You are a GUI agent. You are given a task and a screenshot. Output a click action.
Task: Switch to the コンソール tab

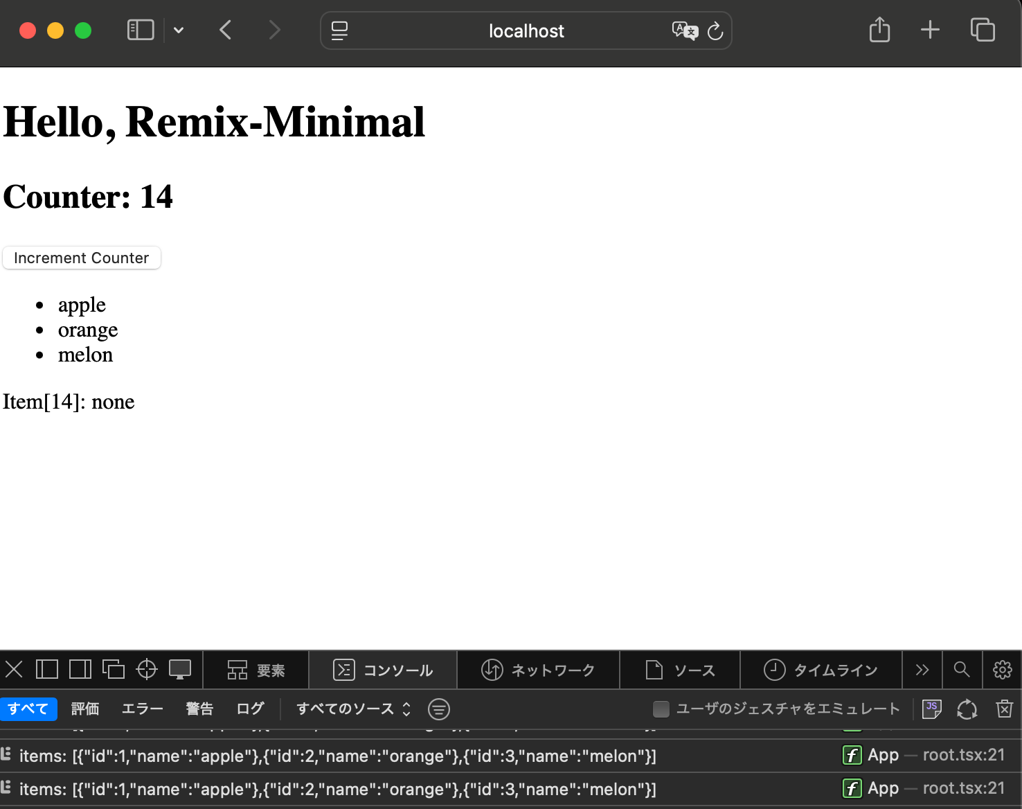click(383, 670)
